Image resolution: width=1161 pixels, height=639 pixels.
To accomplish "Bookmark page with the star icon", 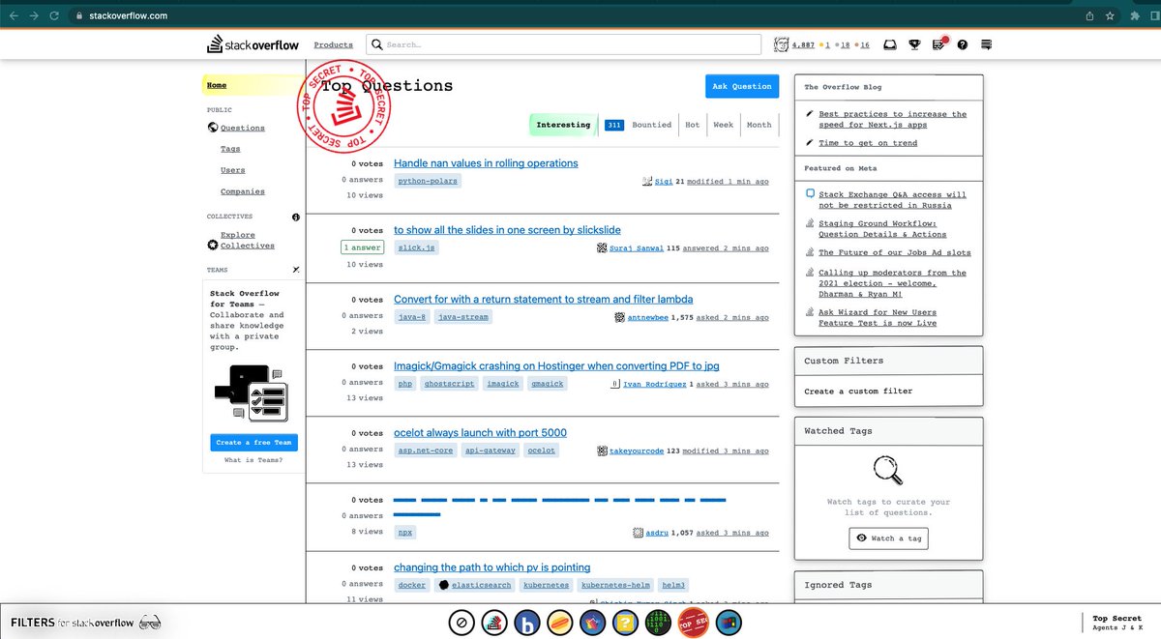I will click(x=1110, y=15).
